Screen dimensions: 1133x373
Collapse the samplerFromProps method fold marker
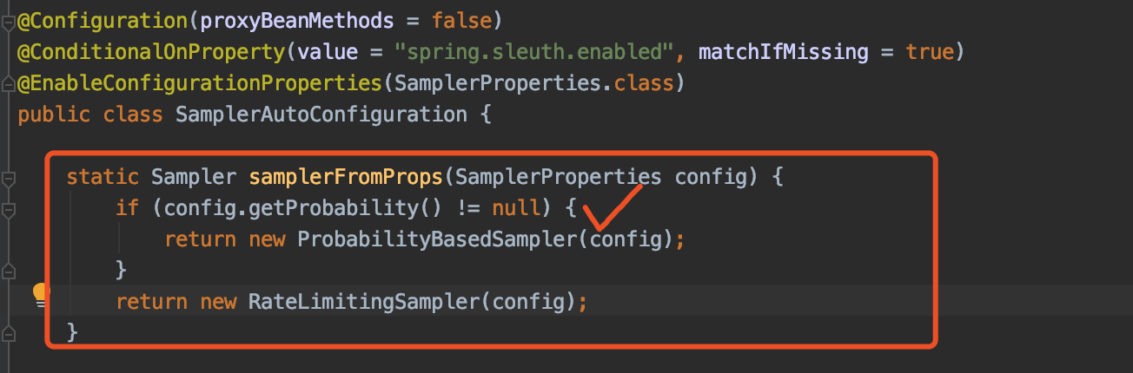click(8, 178)
